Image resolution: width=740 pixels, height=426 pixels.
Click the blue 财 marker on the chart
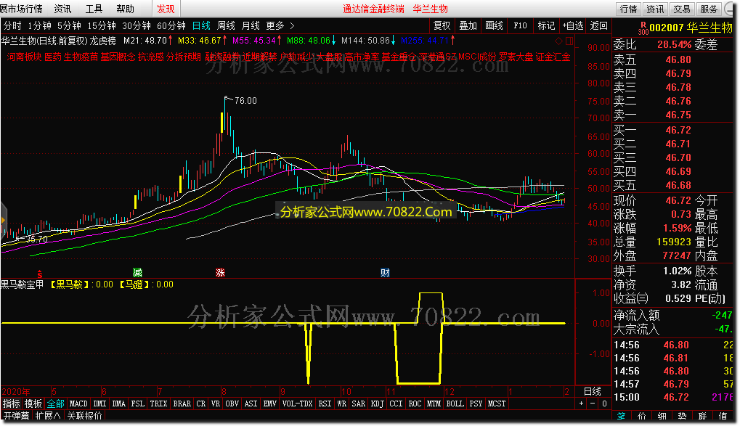385,272
